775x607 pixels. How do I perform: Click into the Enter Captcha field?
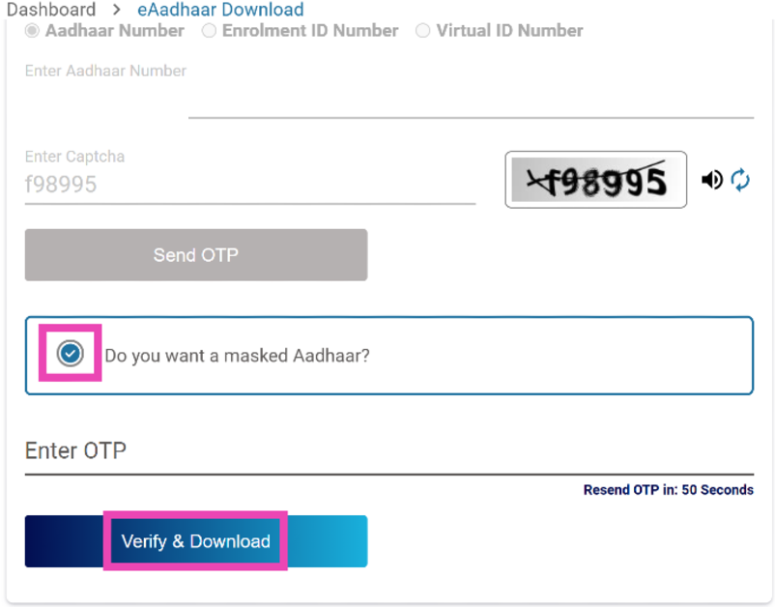(249, 185)
